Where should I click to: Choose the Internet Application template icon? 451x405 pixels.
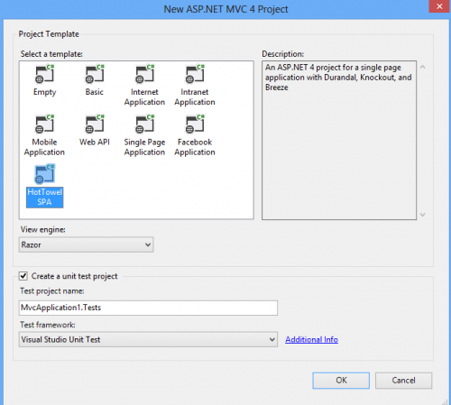pyautogui.click(x=144, y=74)
